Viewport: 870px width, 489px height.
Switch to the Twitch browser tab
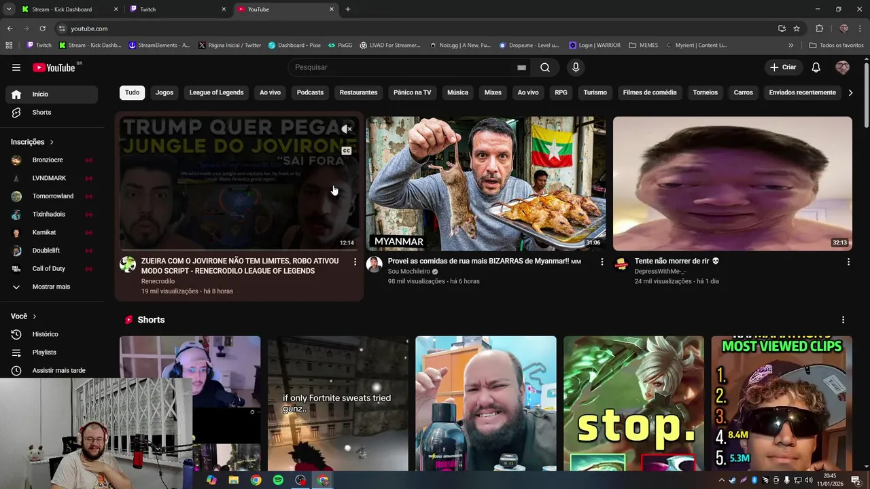coord(179,10)
